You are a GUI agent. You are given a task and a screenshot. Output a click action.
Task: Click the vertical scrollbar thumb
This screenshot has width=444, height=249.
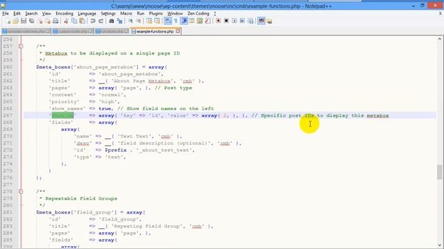coord(439,172)
